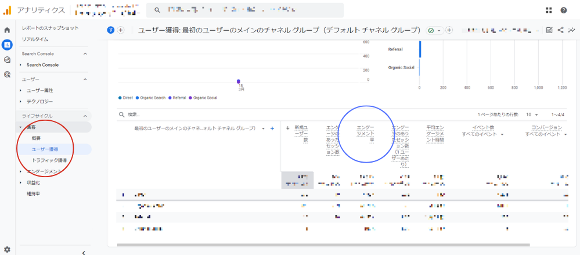
Task: Collapse the ライフサイクル section
Action: 85,116
